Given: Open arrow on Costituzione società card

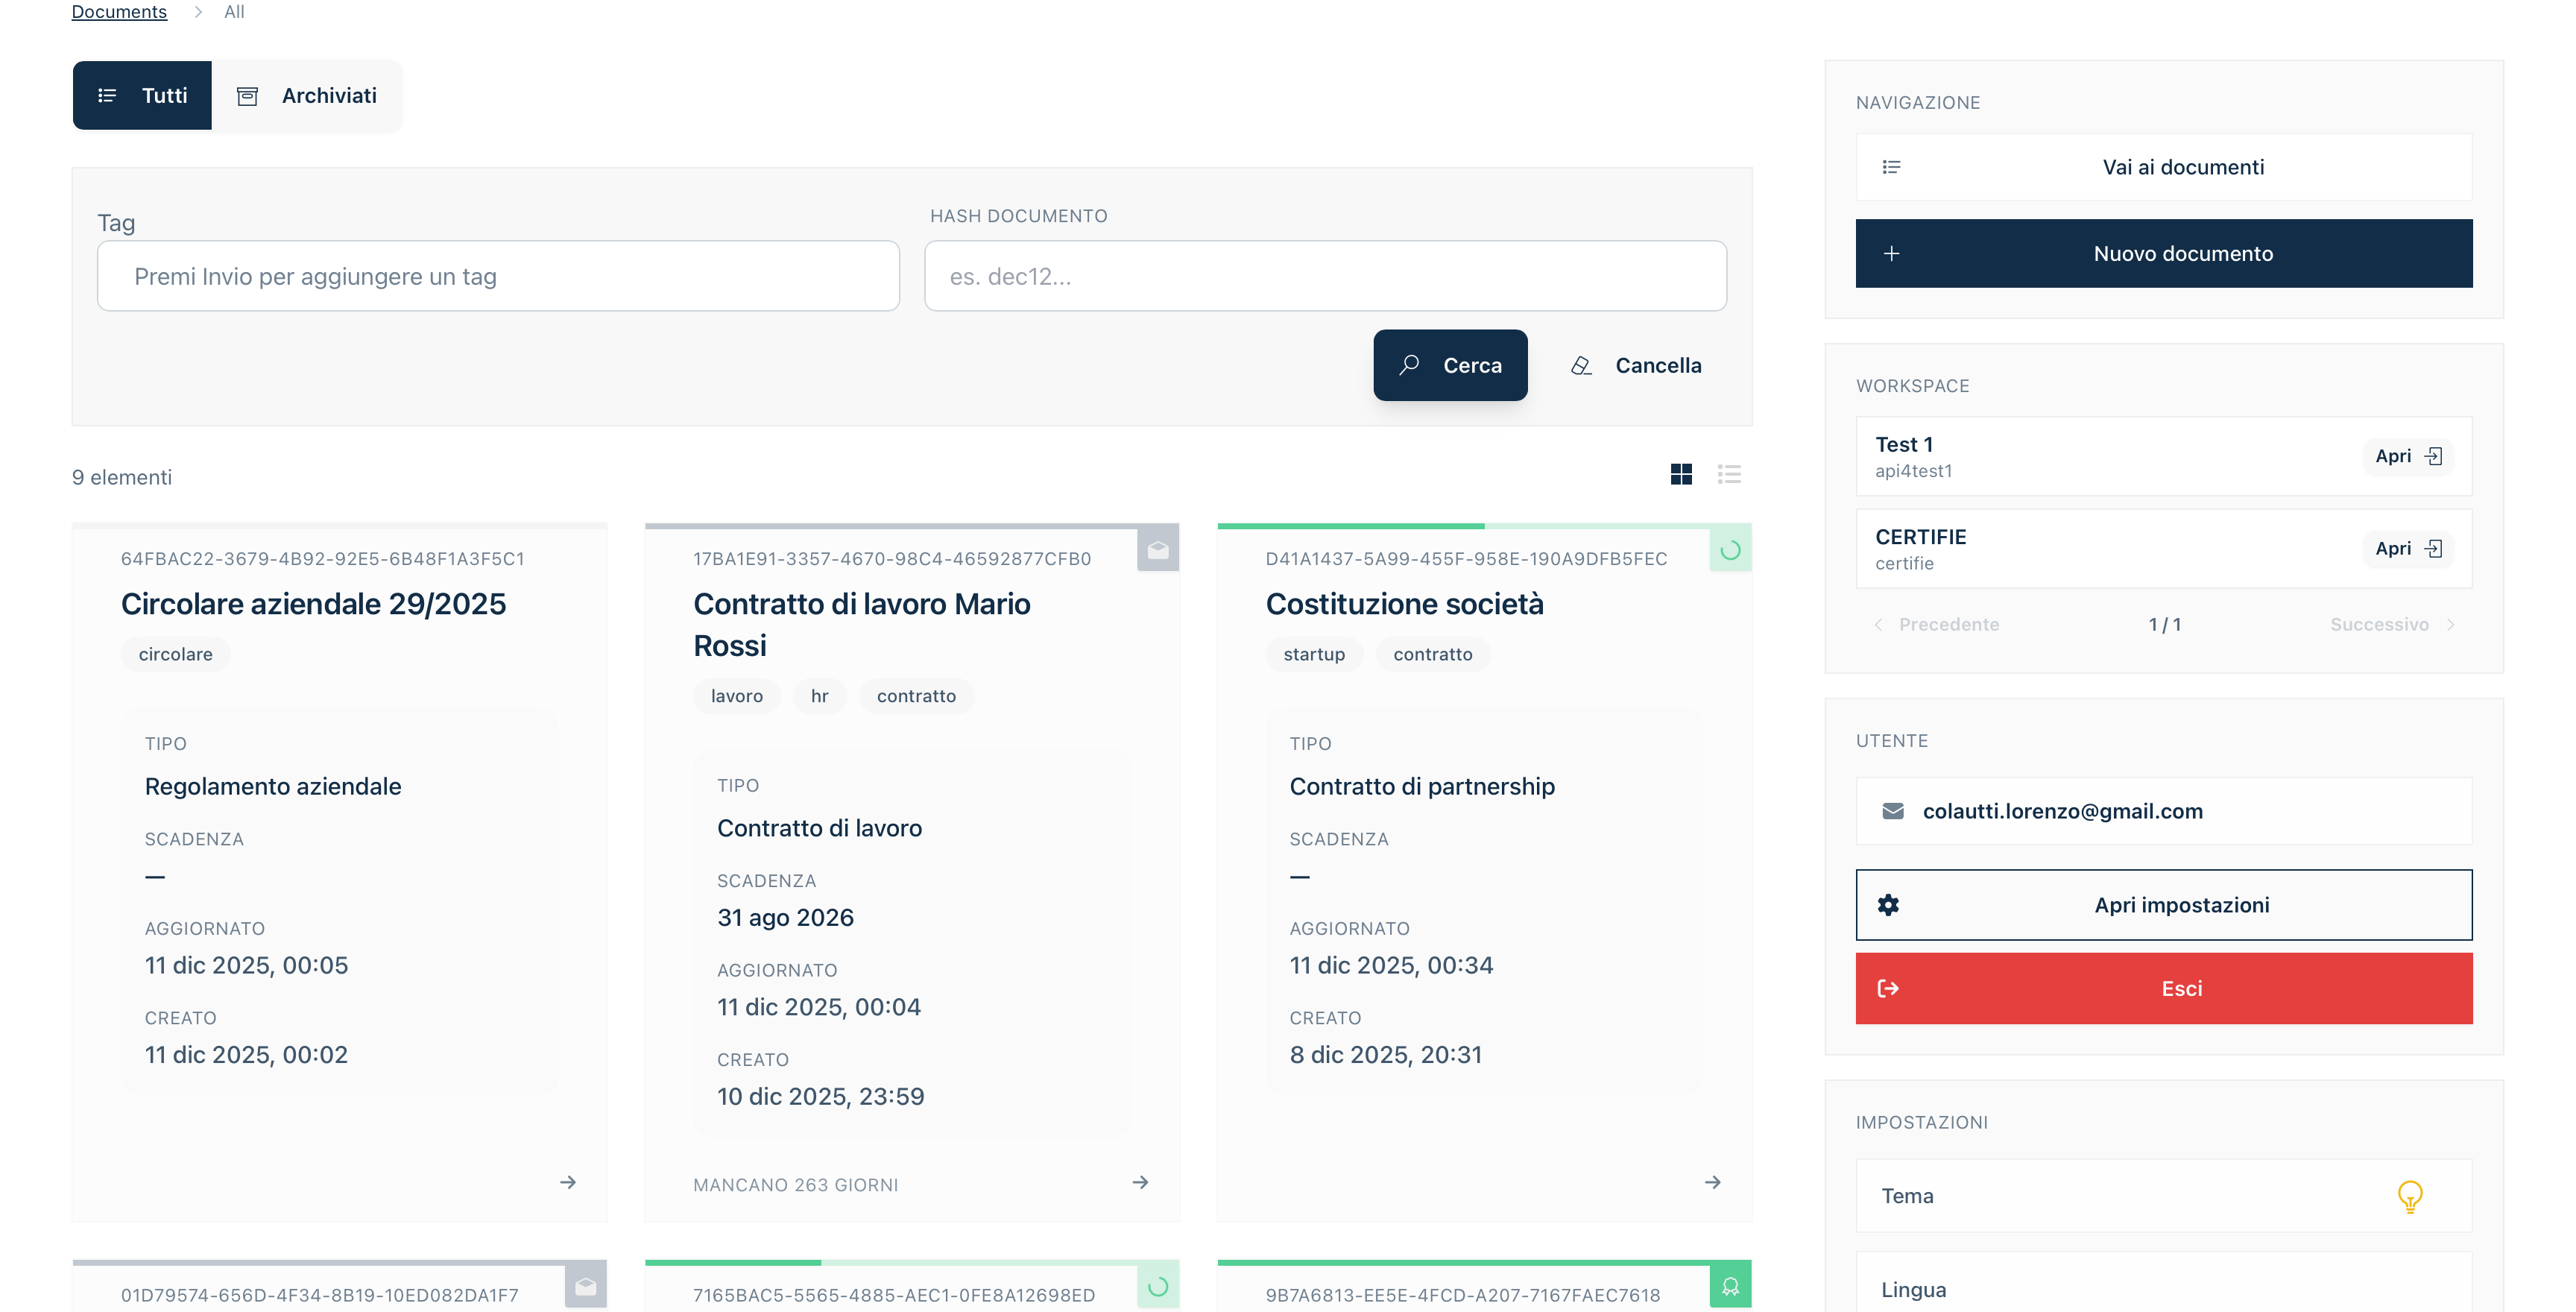Looking at the screenshot, I should coord(1712,1182).
